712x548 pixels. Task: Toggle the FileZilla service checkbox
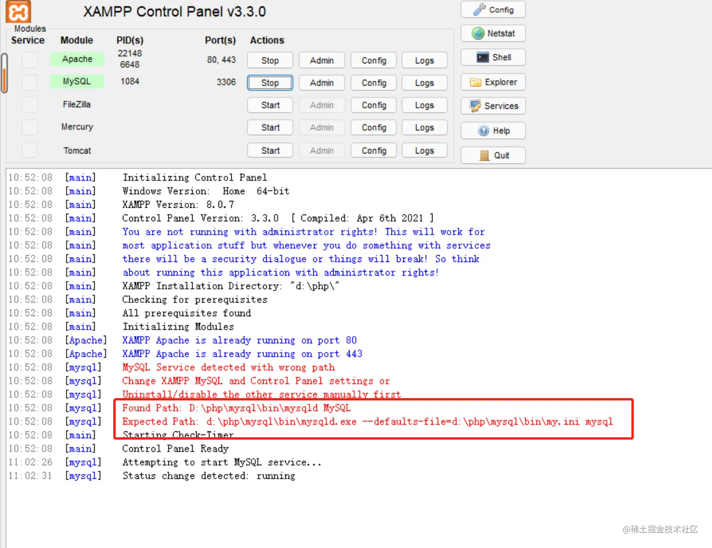point(30,105)
